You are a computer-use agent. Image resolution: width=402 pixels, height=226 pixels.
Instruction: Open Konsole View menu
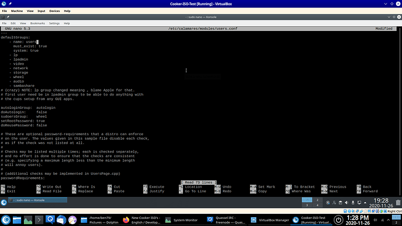23,23
